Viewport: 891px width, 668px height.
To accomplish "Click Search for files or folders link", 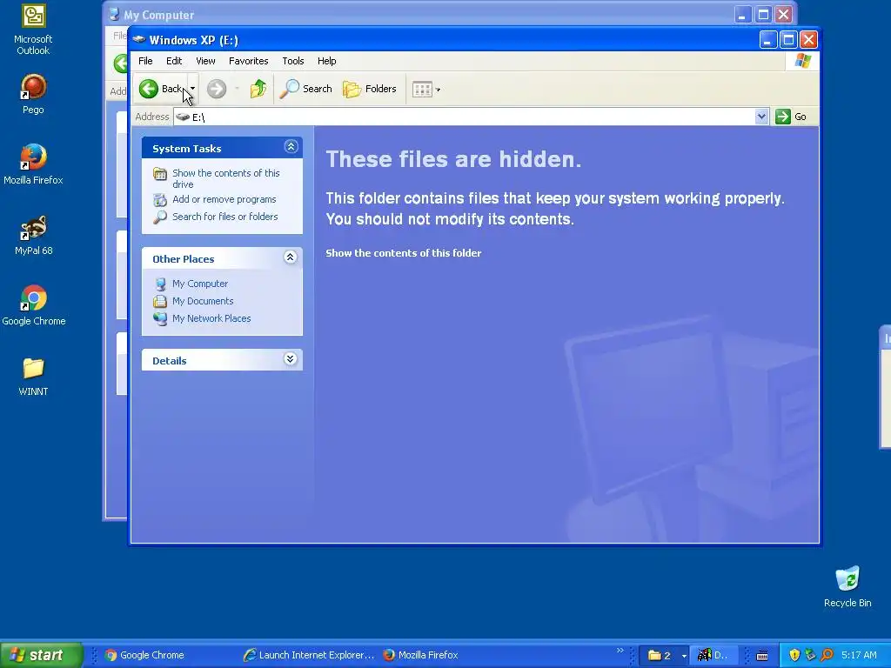I will [225, 217].
